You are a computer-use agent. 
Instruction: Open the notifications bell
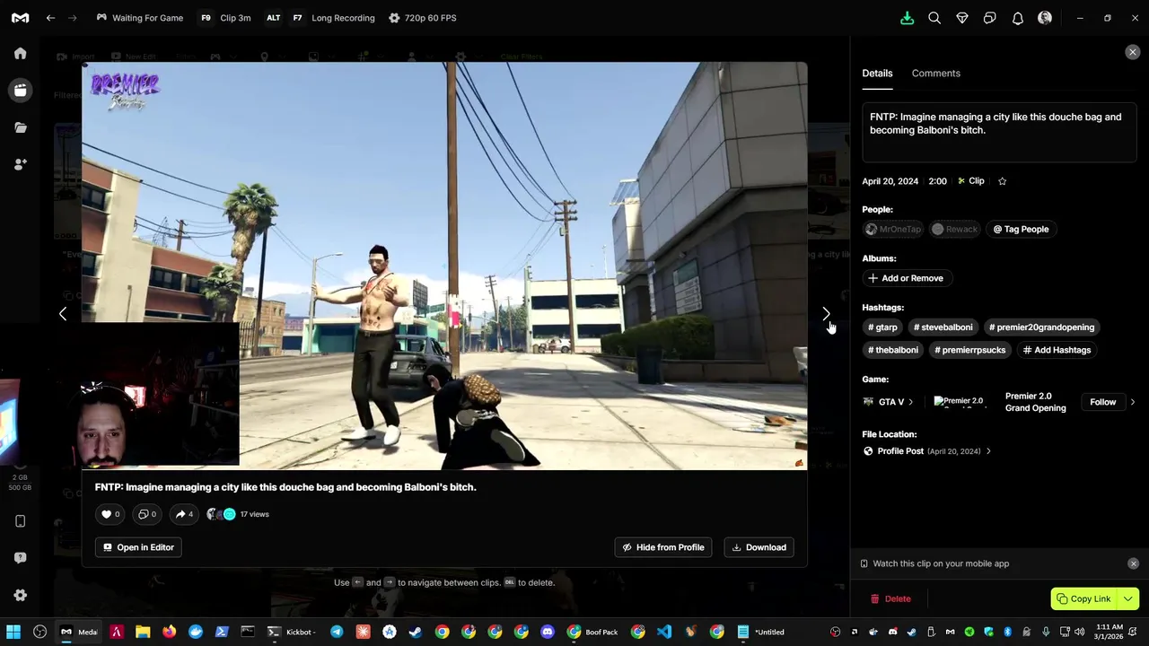(1018, 18)
